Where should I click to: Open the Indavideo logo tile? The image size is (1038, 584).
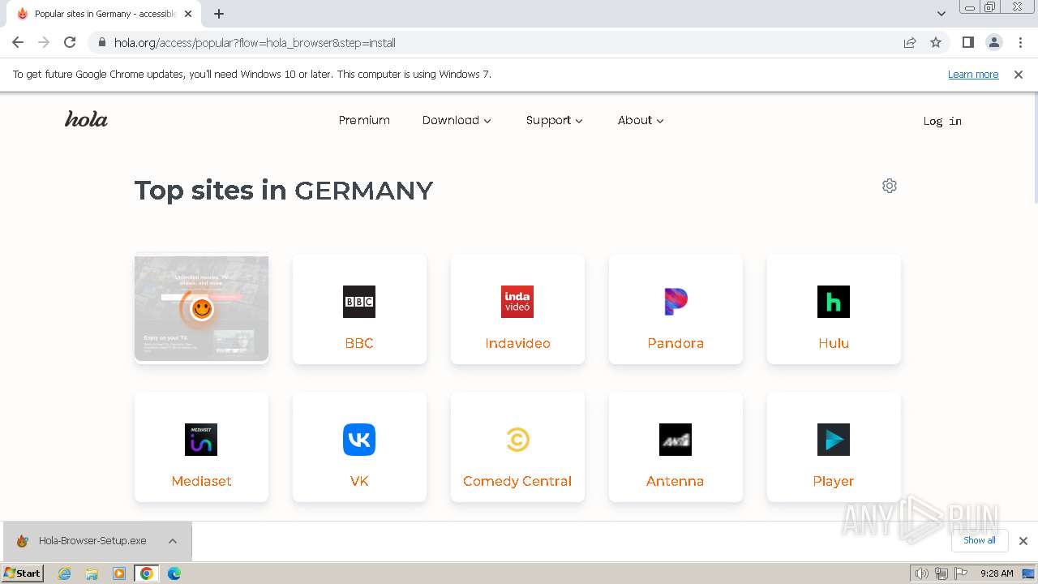point(517,302)
